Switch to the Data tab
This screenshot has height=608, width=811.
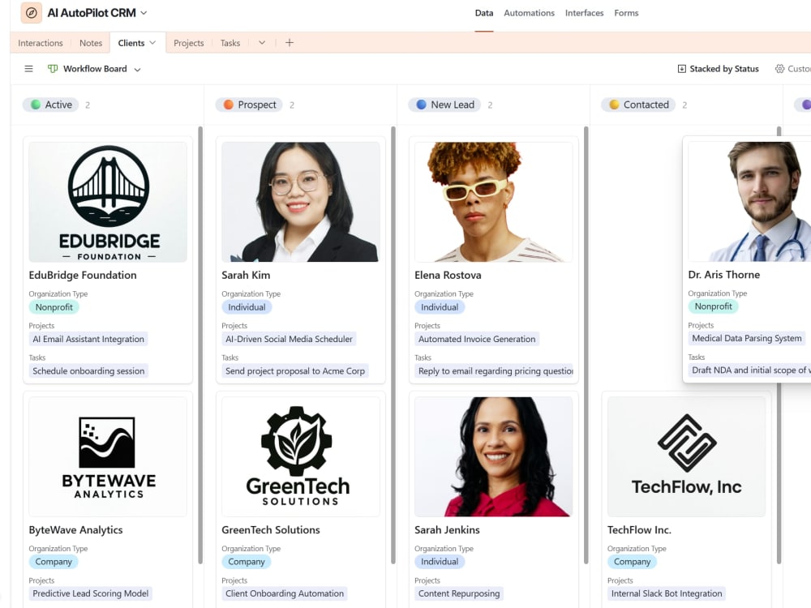484,13
